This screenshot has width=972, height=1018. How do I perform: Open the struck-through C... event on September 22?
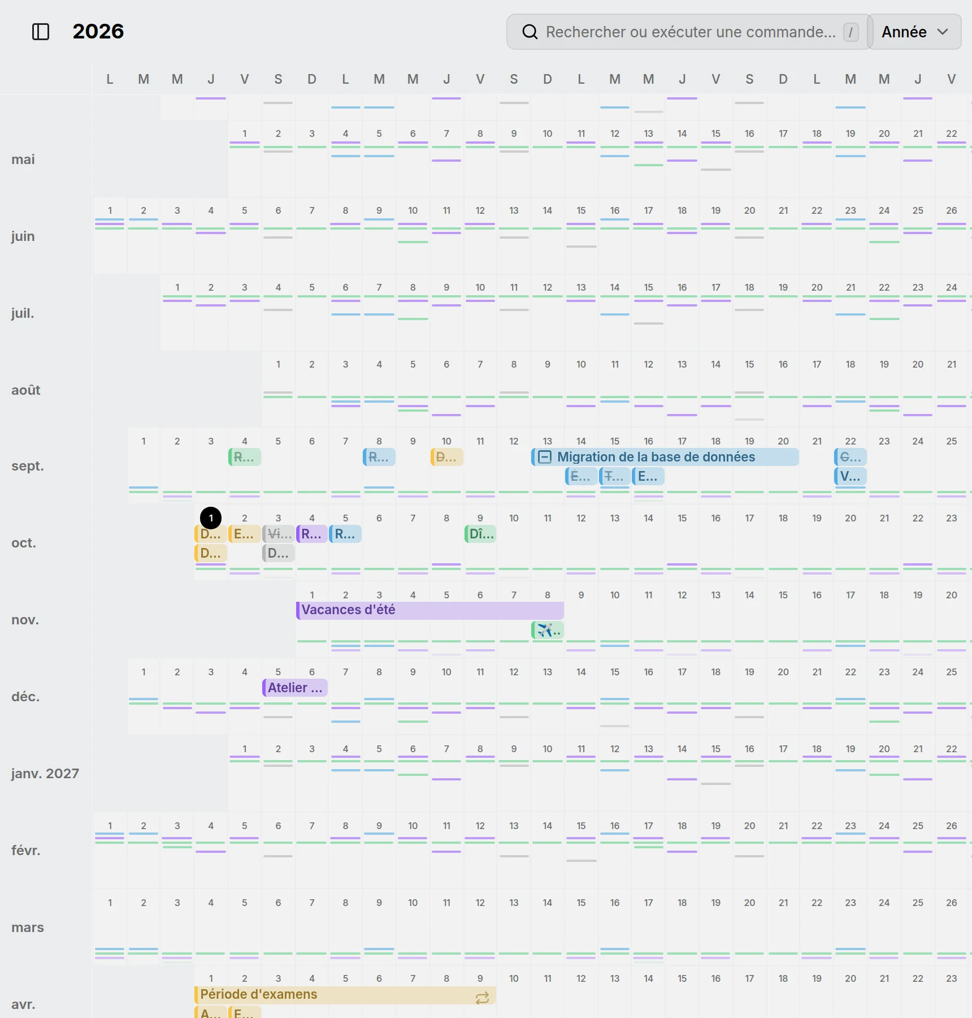[850, 457]
